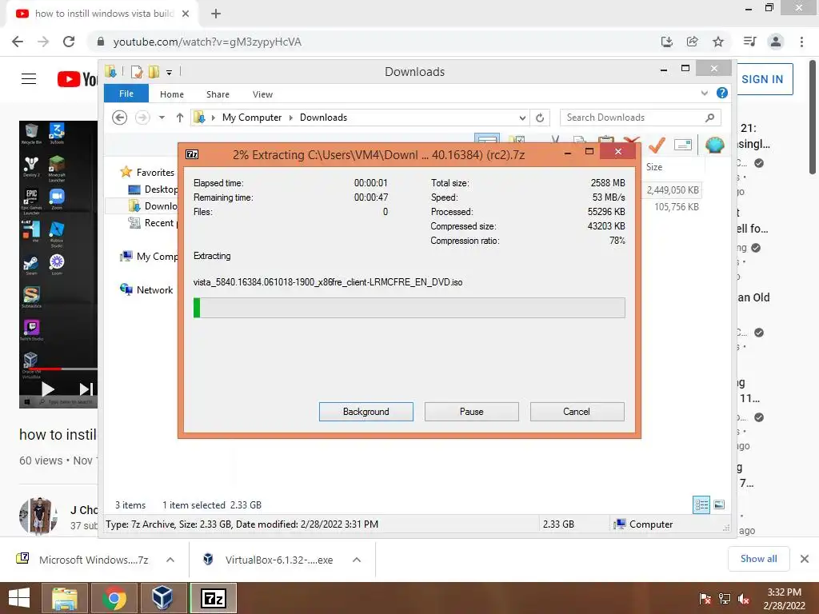
Task: Open the address bar history dropdown
Action: pyautogui.click(x=522, y=118)
